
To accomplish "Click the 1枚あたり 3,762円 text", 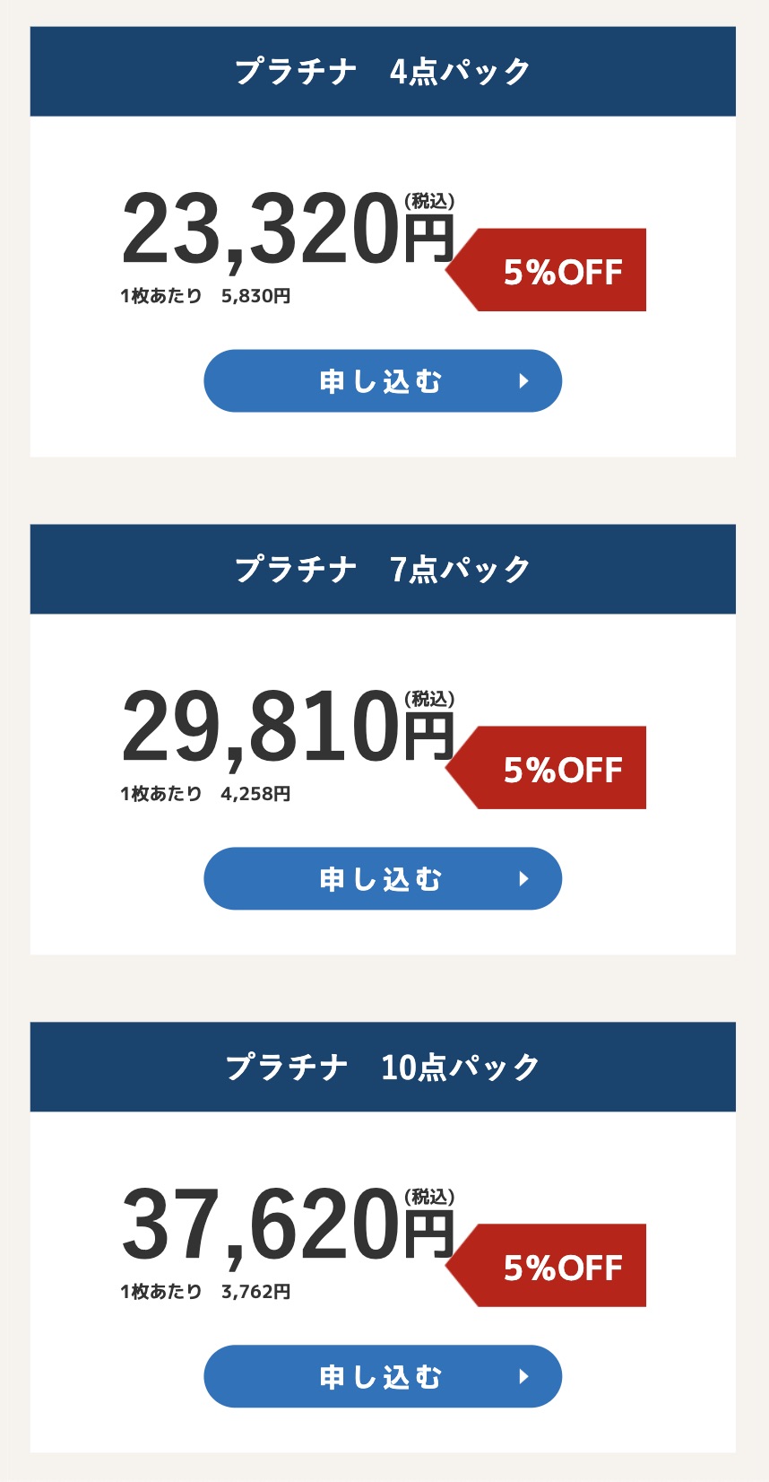I will (x=205, y=1292).
